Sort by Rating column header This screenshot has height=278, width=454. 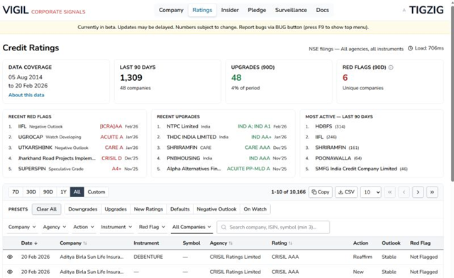coord(282,243)
